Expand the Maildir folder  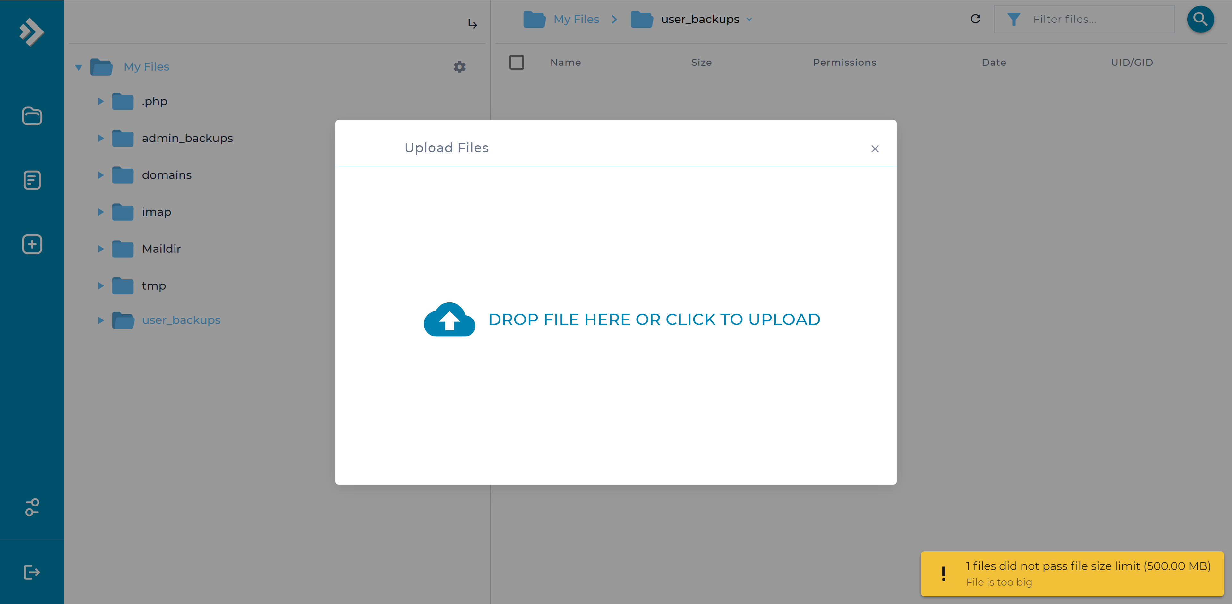point(100,249)
